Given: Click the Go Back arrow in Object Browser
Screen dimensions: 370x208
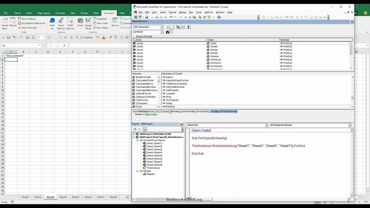Looking at the screenshot, I should (168, 27).
